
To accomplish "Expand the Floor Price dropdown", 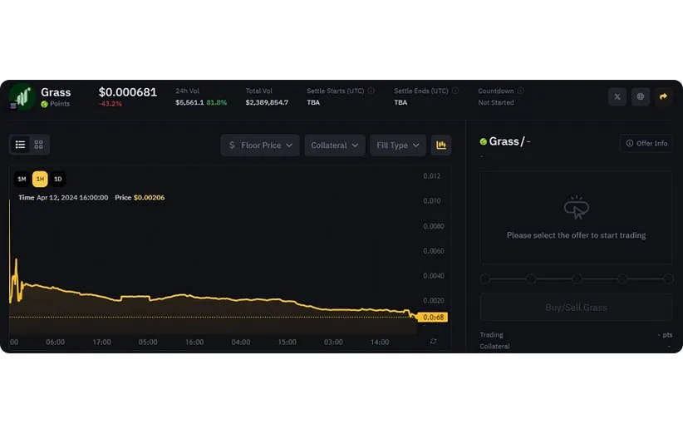I will [260, 145].
